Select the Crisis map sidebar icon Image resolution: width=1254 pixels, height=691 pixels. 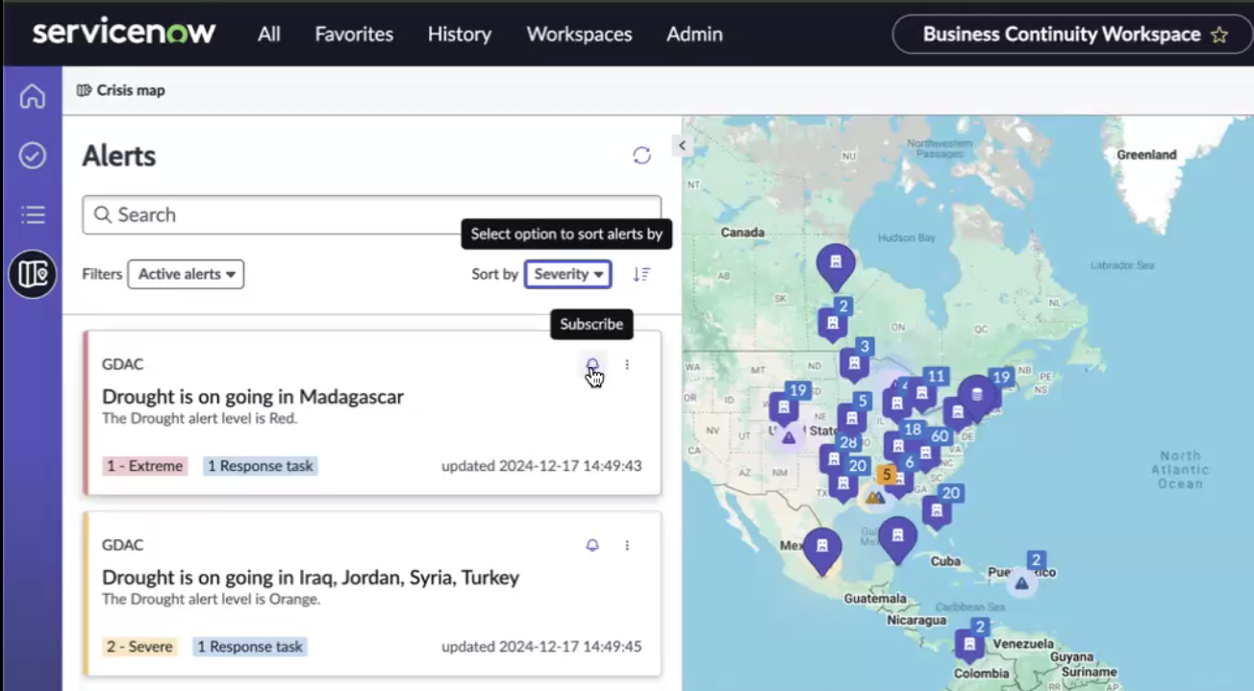[x=33, y=275]
